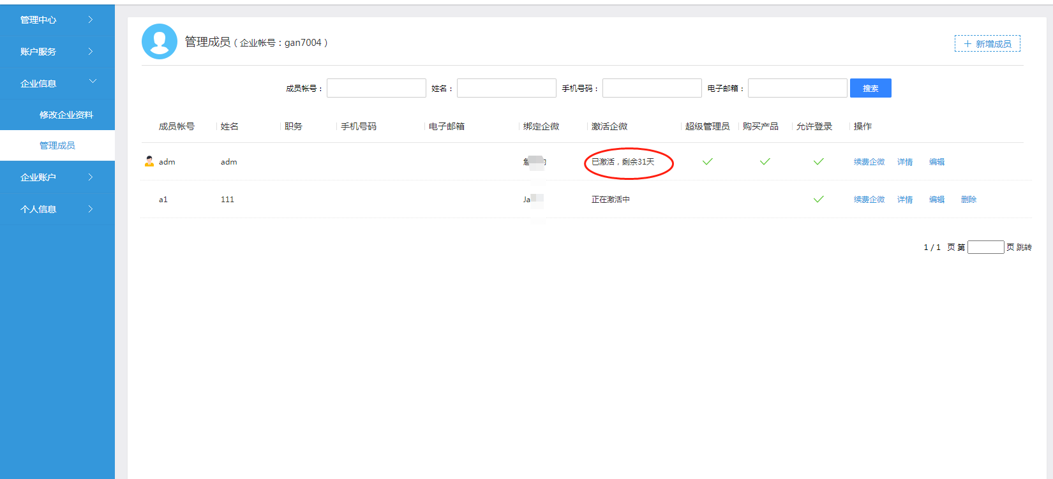Image resolution: width=1053 pixels, height=479 pixels.
Task: Click the 允许登录 column header
Action: [x=814, y=126]
